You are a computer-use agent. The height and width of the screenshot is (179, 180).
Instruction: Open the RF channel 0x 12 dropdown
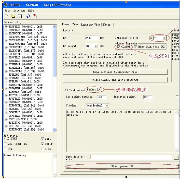164,38
